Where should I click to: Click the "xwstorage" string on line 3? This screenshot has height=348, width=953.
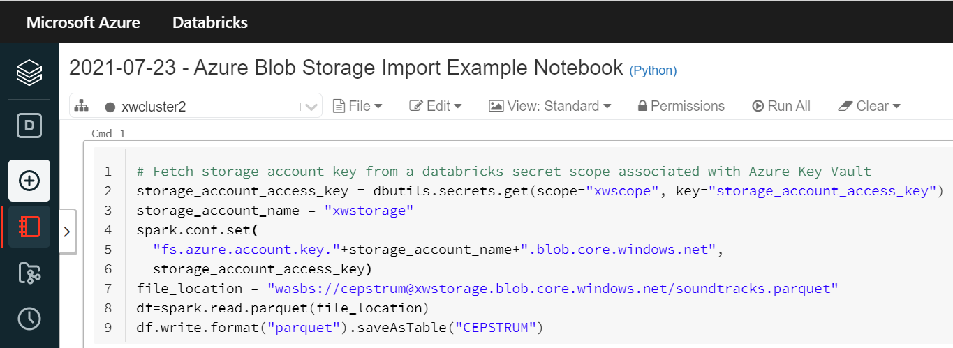[369, 211]
